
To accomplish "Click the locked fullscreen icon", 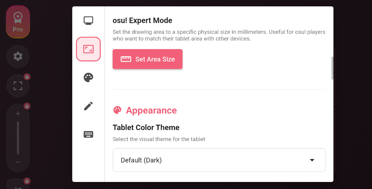I will [18, 86].
